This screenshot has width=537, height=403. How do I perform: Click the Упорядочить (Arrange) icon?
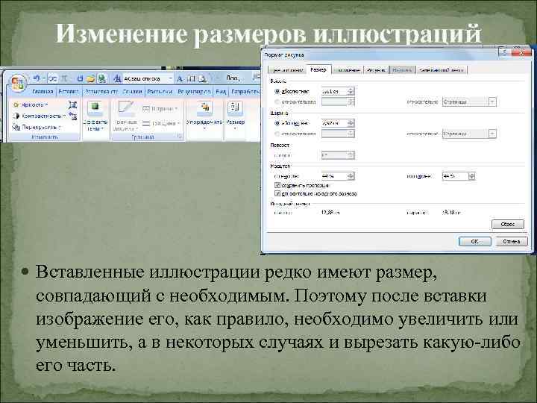(x=204, y=107)
